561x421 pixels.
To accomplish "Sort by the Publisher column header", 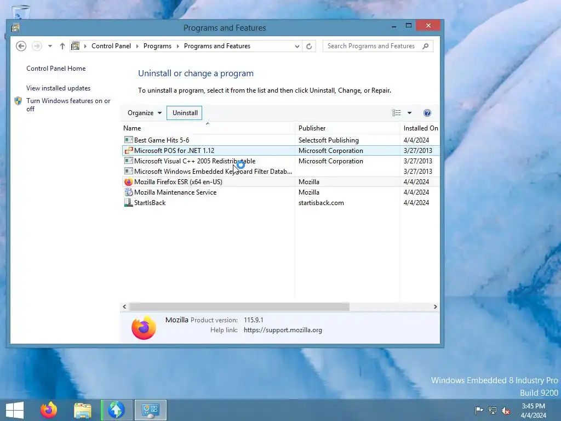I will (347, 128).
